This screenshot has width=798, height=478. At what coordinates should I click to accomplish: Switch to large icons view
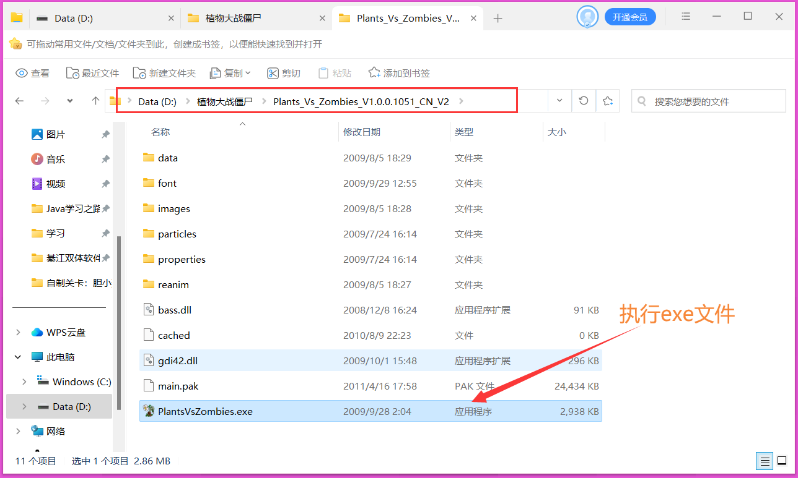[782, 461]
